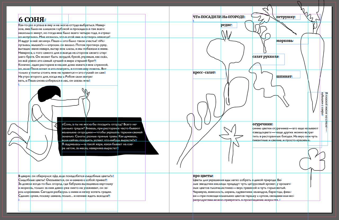This screenshot has width=339, height=220.
Task: Select the "петрушку" label frame
Action: (286, 17)
